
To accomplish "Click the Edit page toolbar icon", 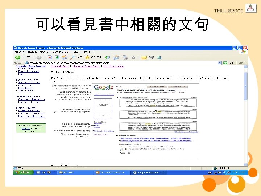I will click(133, 57).
